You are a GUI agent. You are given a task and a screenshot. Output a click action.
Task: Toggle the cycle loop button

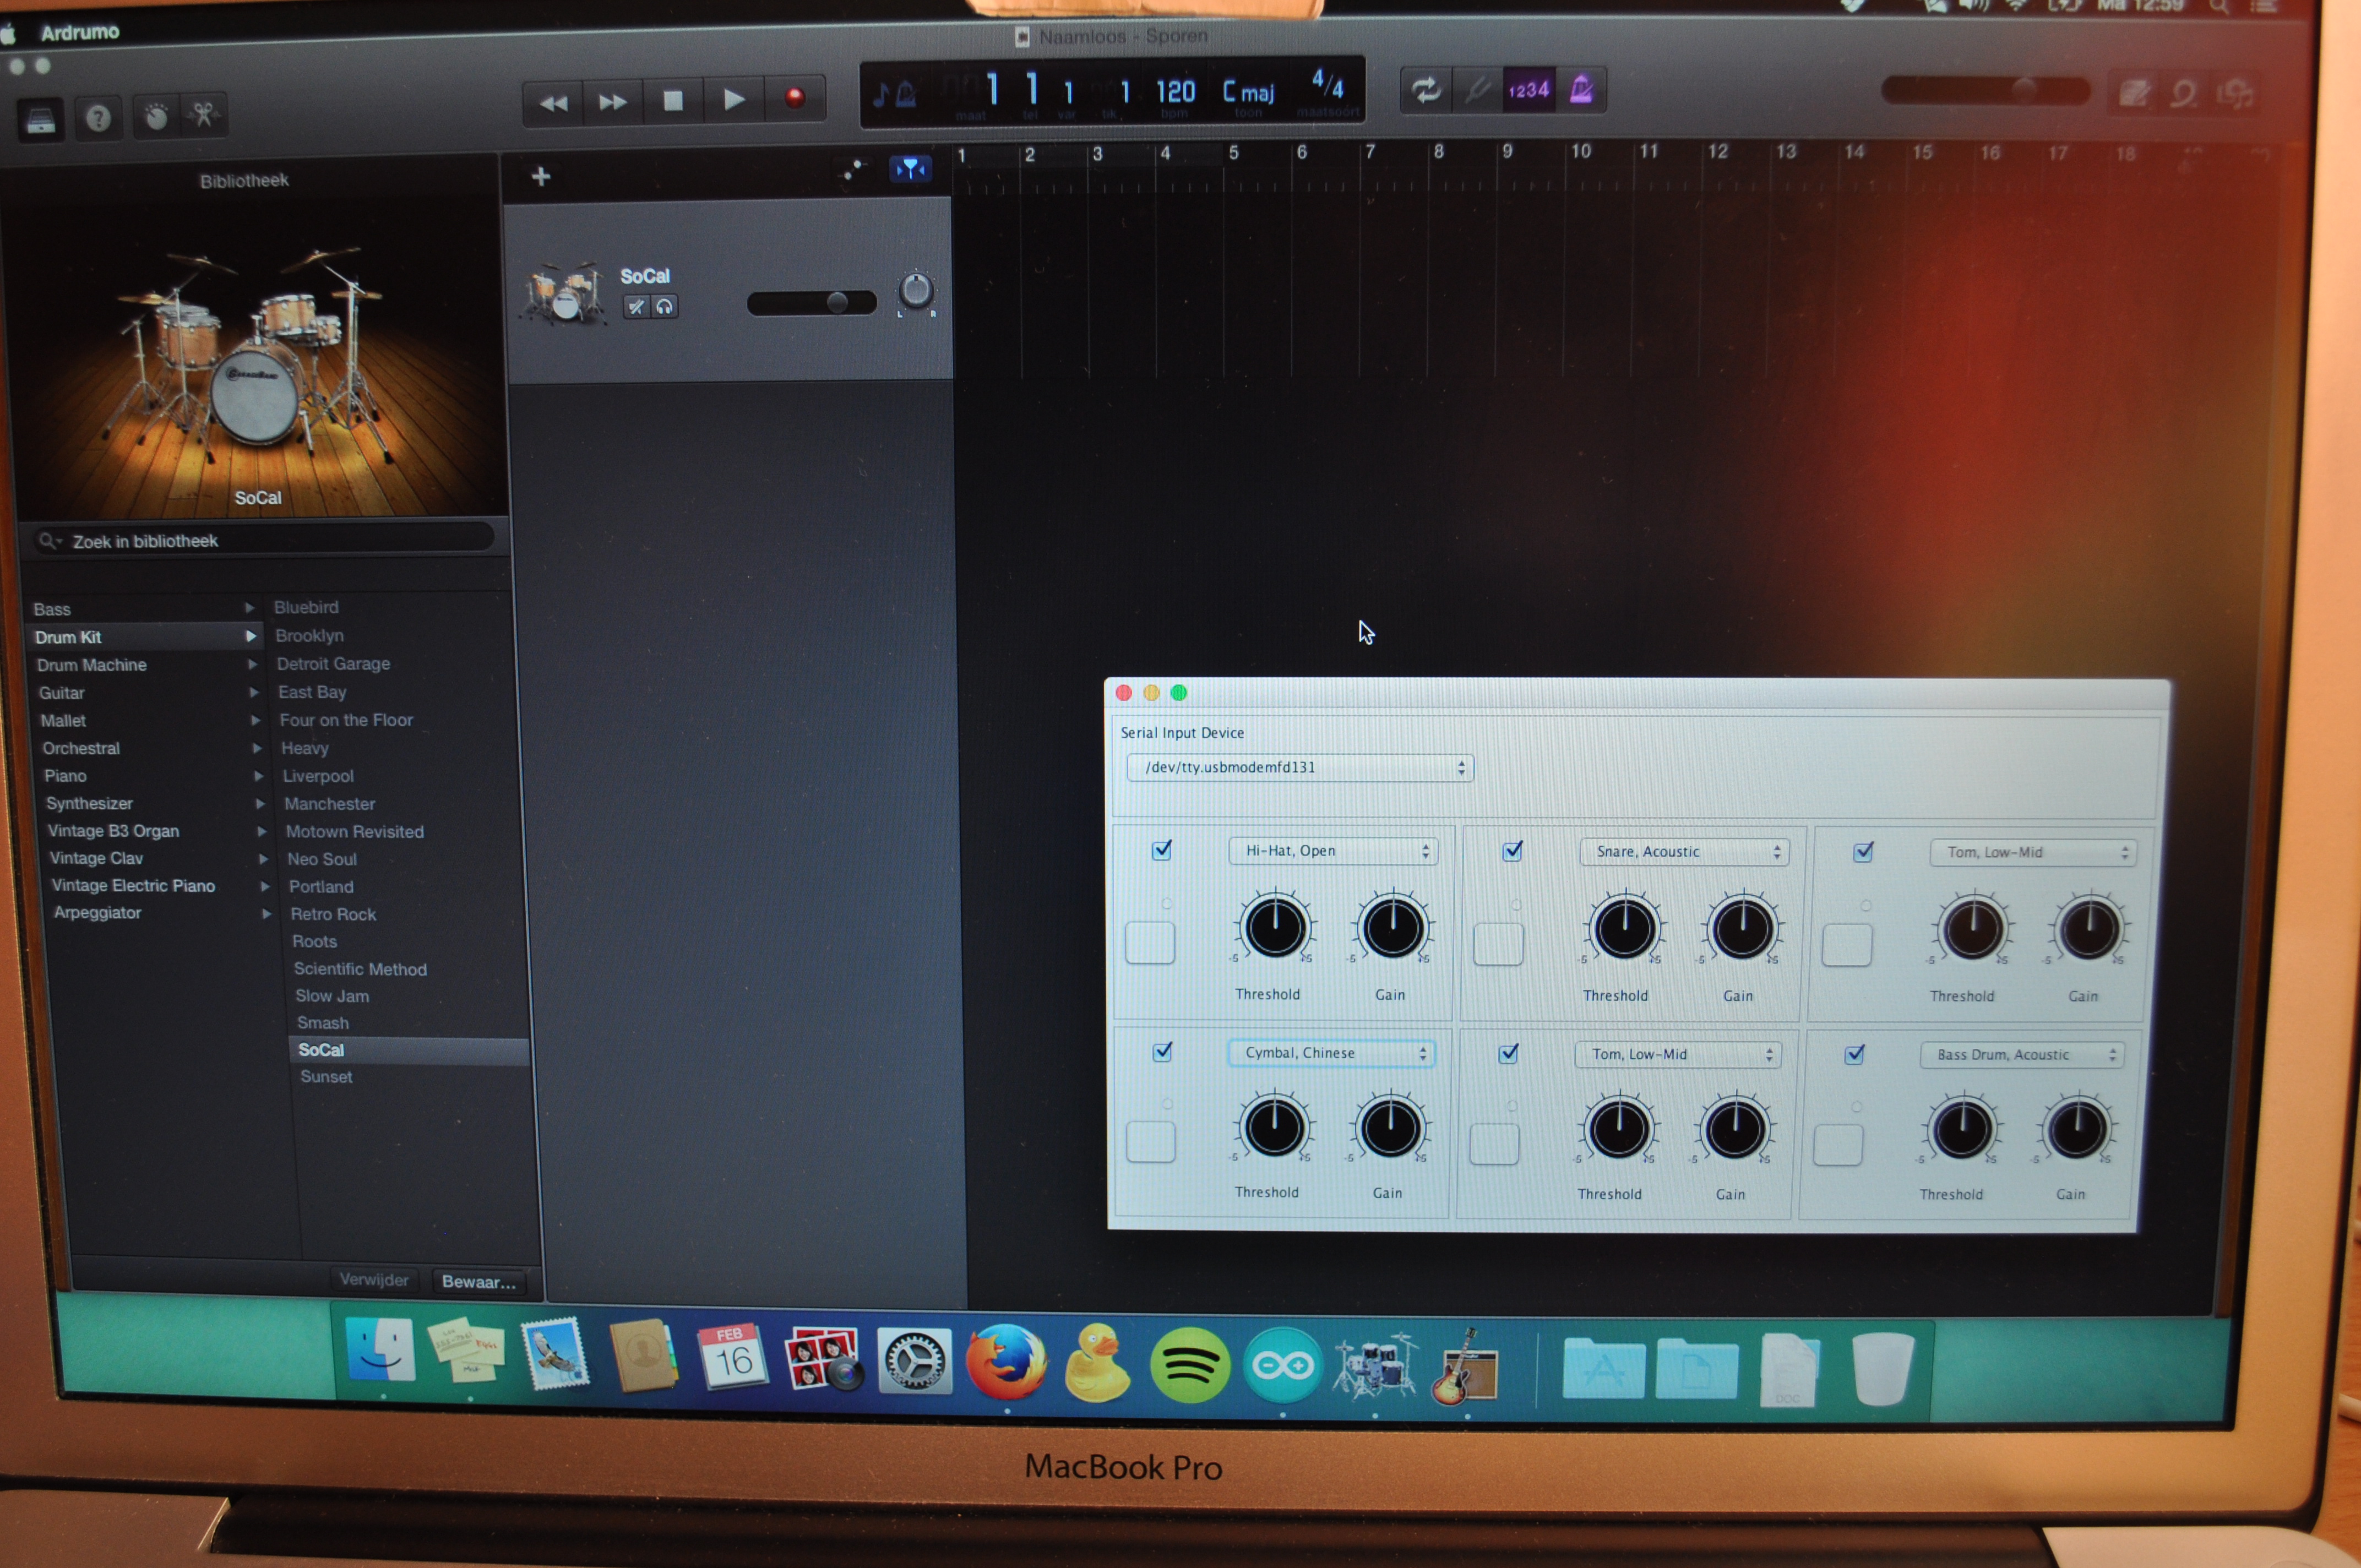pyautogui.click(x=1426, y=91)
